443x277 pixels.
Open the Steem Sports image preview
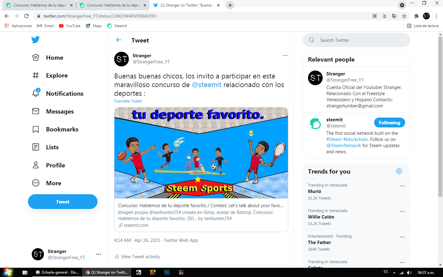(201, 153)
